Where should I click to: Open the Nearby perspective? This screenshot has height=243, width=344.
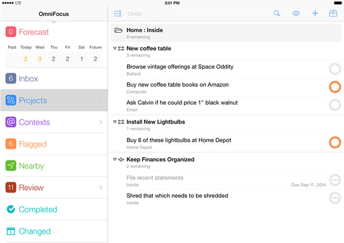click(54, 166)
